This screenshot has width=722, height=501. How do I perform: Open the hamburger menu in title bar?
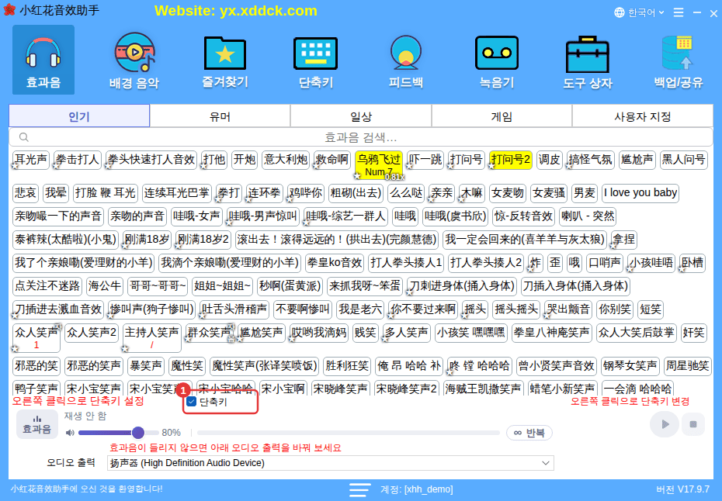click(679, 12)
